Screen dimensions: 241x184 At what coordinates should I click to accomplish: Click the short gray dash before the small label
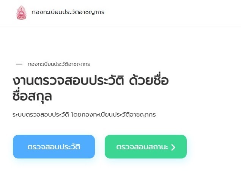pyautogui.click(x=19, y=64)
